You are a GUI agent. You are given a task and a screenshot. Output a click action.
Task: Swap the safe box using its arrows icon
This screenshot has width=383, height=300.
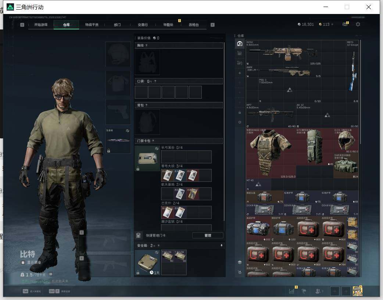click(x=157, y=252)
